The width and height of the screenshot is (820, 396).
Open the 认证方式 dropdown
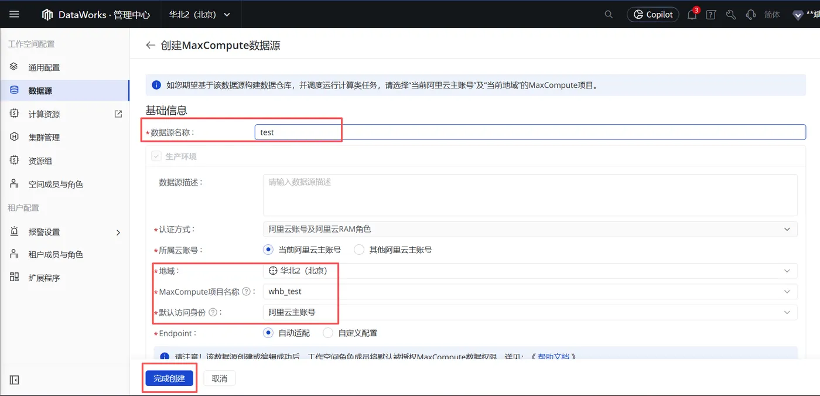(x=530, y=229)
